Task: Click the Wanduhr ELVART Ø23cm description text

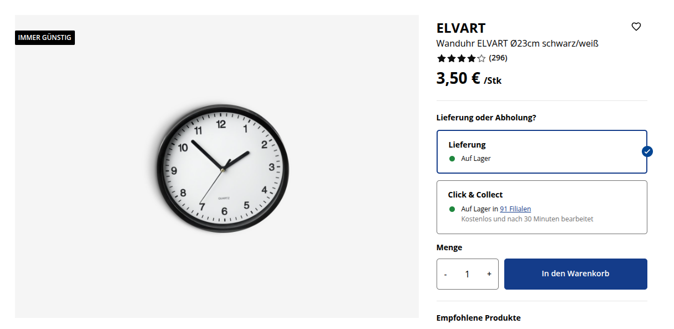Action: point(517,43)
